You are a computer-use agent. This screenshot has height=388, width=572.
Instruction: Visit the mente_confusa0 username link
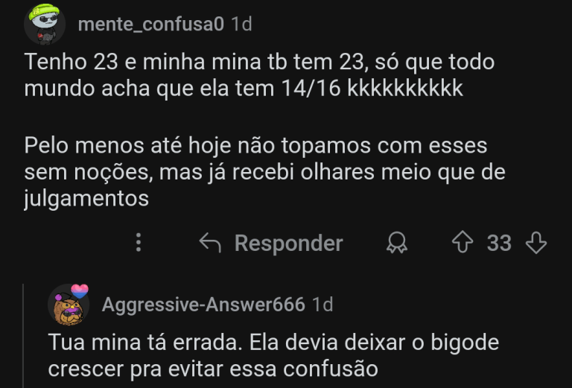pos(151,24)
